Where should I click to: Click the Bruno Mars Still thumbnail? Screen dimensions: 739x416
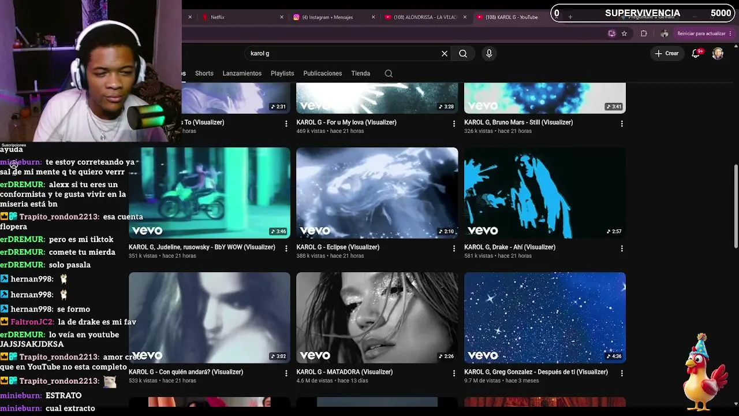[545, 98]
